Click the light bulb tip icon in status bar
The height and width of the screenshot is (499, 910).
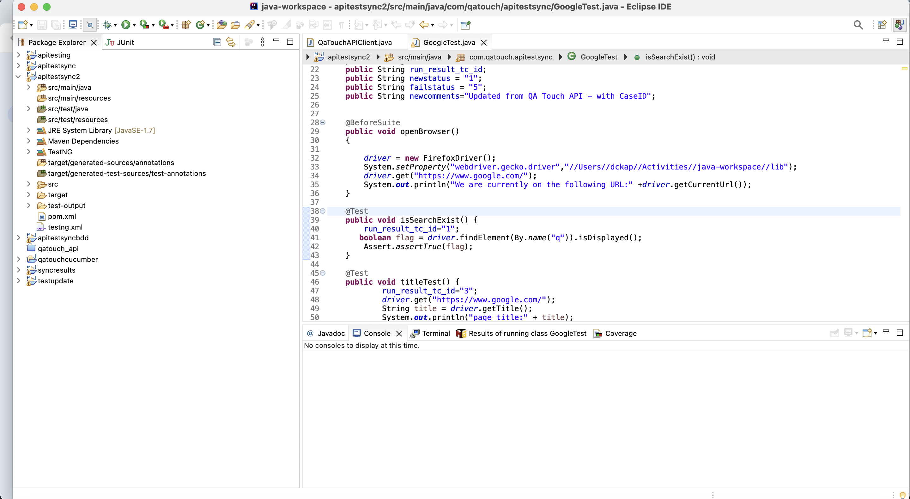903,495
